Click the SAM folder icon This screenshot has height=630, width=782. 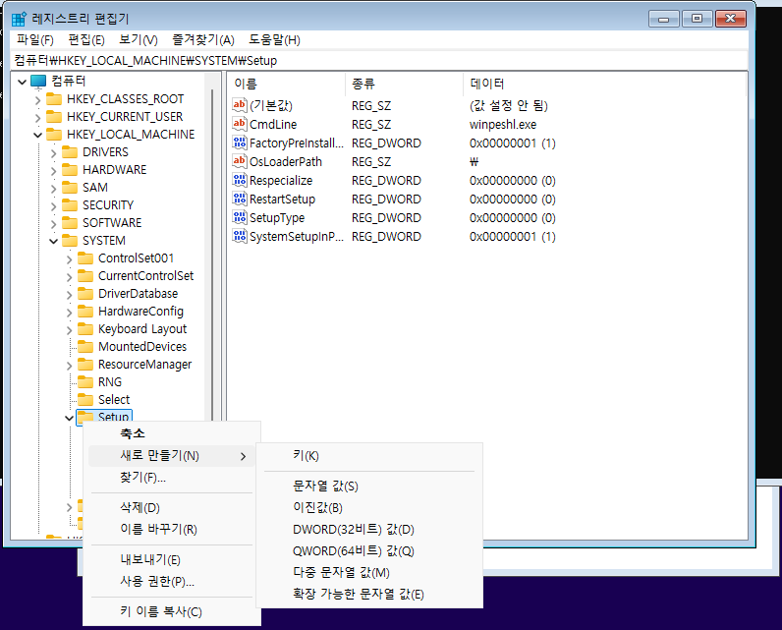(x=70, y=188)
